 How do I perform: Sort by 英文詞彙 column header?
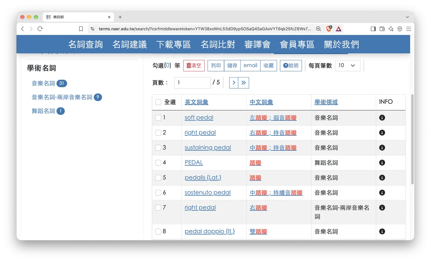(x=196, y=102)
